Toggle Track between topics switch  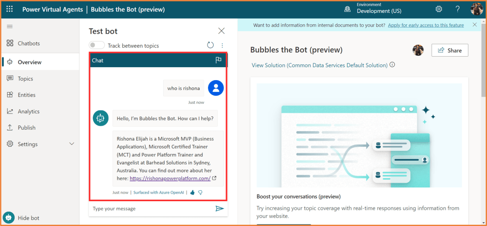pos(97,45)
